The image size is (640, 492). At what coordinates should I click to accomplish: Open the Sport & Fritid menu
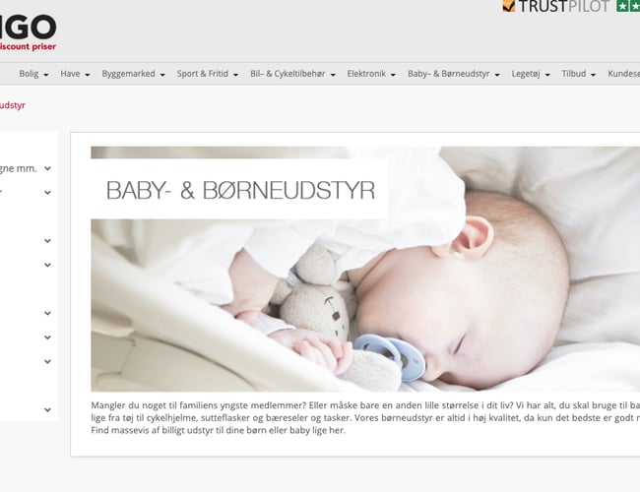208,74
